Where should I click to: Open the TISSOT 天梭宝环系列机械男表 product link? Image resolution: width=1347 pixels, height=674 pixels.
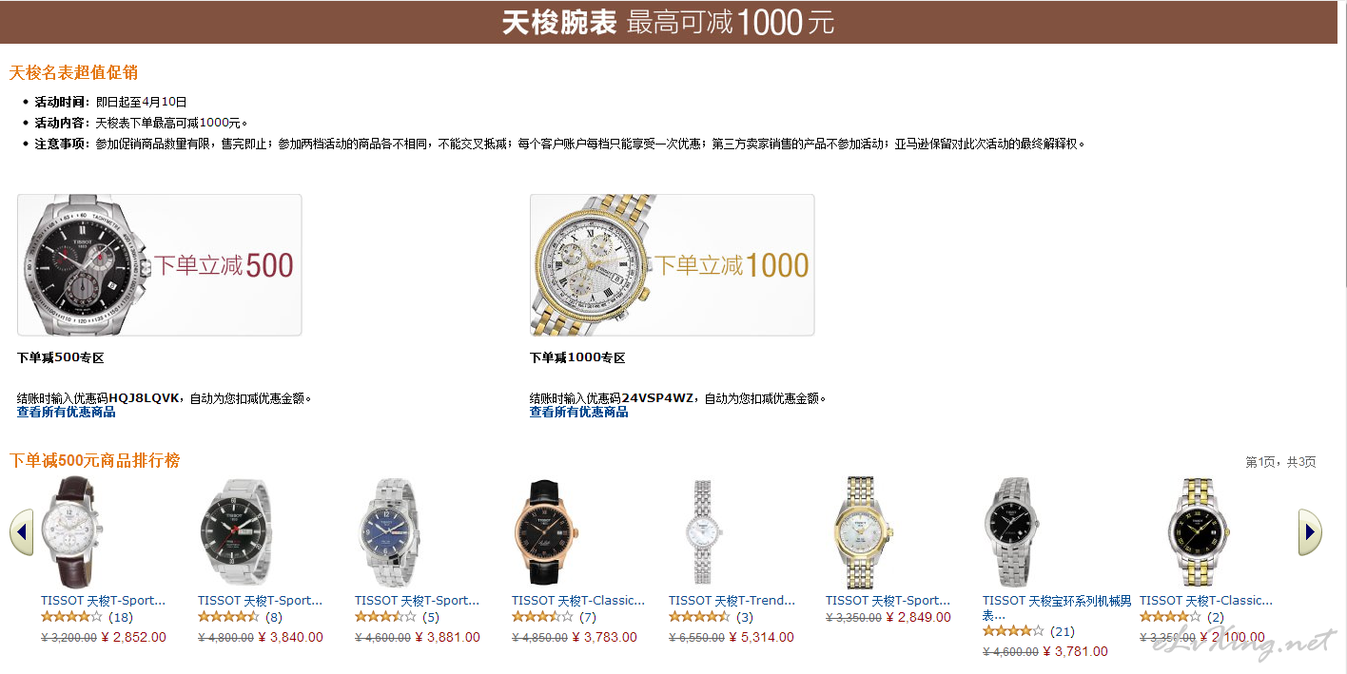[x=1057, y=607]
